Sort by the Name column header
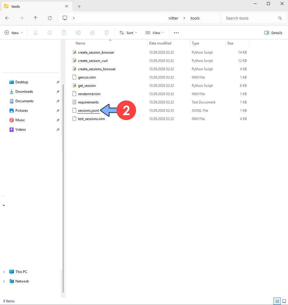The height and width of the screenshot is (305, 288). click(80, 43)
